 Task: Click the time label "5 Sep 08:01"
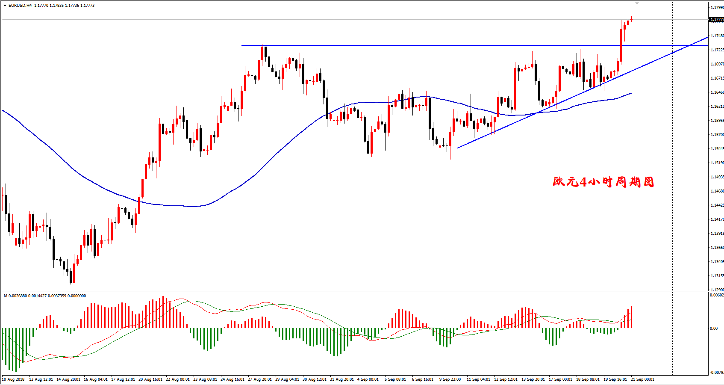coord(395,379)
